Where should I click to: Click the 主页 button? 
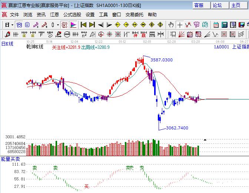pyautogui.click(x=236, y=5)
